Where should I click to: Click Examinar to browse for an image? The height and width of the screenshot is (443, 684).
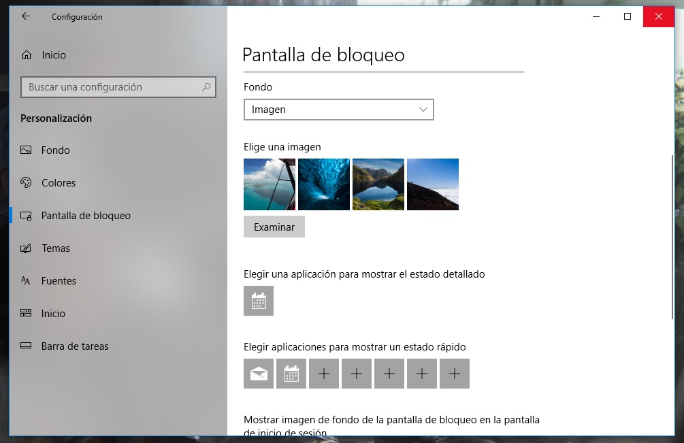tap(274, 226)
